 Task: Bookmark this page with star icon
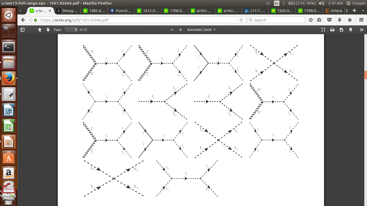click(311, 20)
